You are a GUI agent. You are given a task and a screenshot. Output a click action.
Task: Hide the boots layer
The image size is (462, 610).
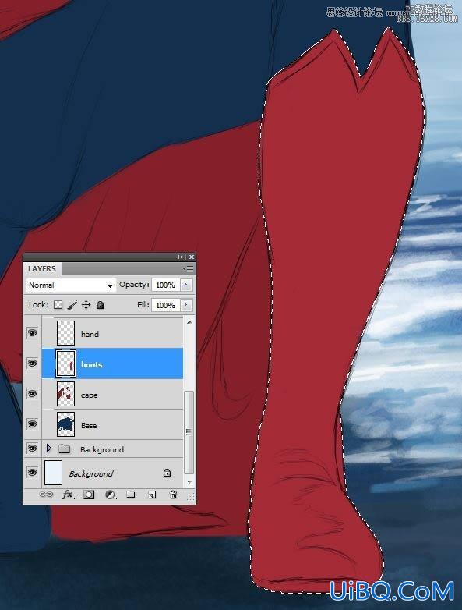(x=32, y=364)
